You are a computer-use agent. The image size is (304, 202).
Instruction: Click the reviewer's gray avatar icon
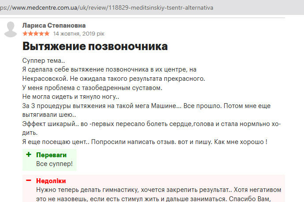pos(11,29)
